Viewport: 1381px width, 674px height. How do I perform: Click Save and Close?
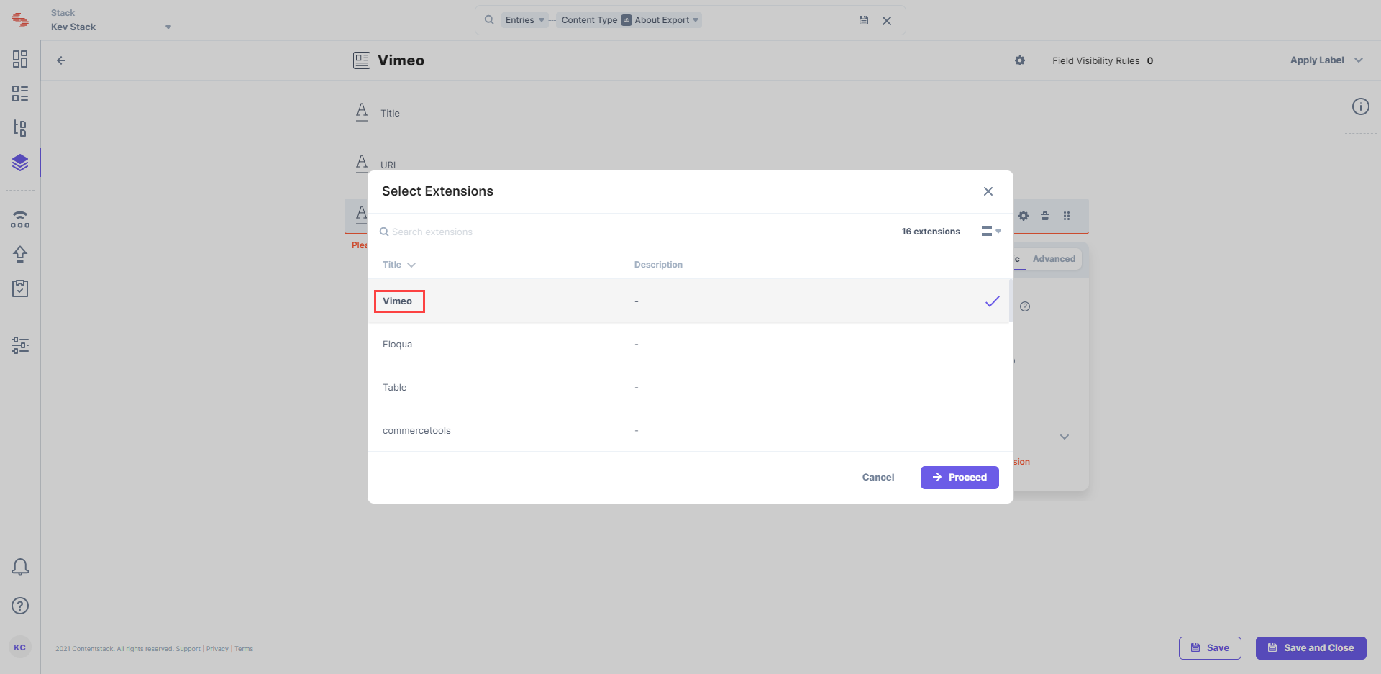1311,647
